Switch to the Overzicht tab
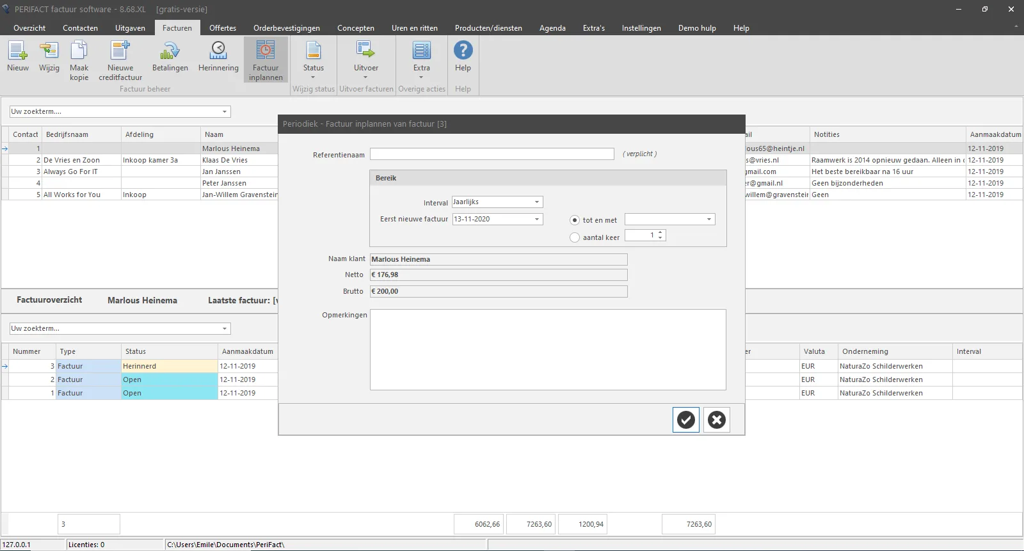1024x551 pixels. click(x=29, y=28)
